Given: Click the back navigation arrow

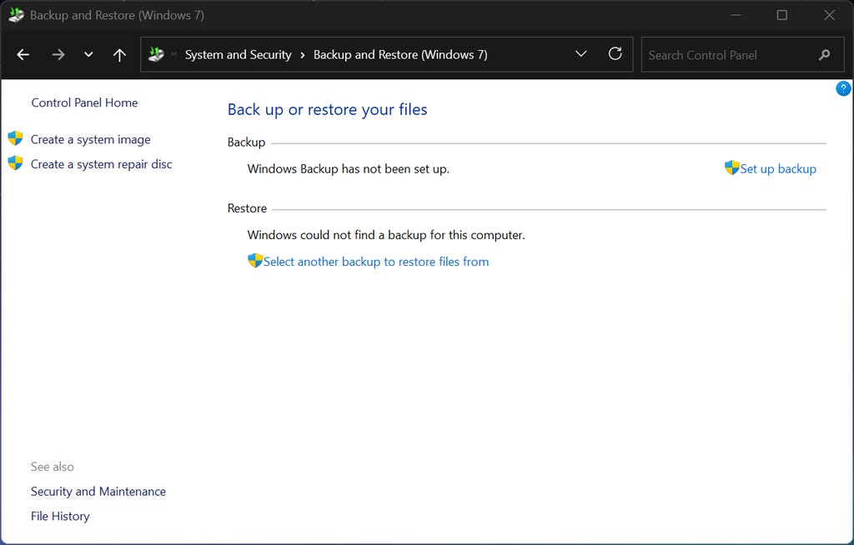Looking at the screenshot, I should [23, 55].
